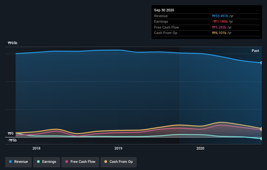The width and height of the screenshot is (267, 170).
Task: Click the 2019 x-axis label
Action: pyautogui.click(x=118, y=148)
